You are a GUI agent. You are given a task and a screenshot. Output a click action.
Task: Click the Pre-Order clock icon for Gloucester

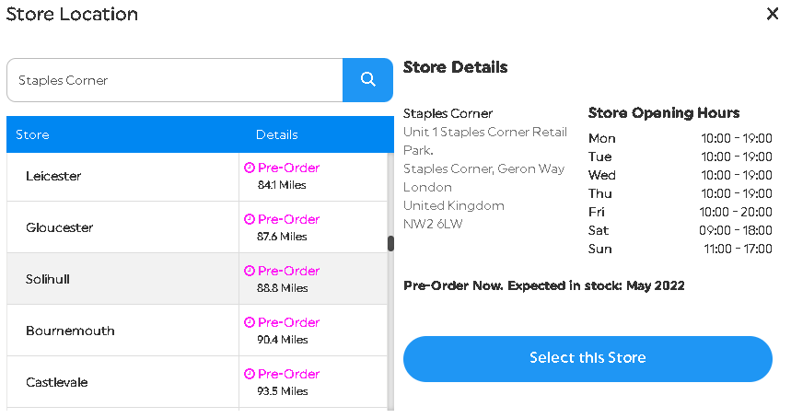250,219
